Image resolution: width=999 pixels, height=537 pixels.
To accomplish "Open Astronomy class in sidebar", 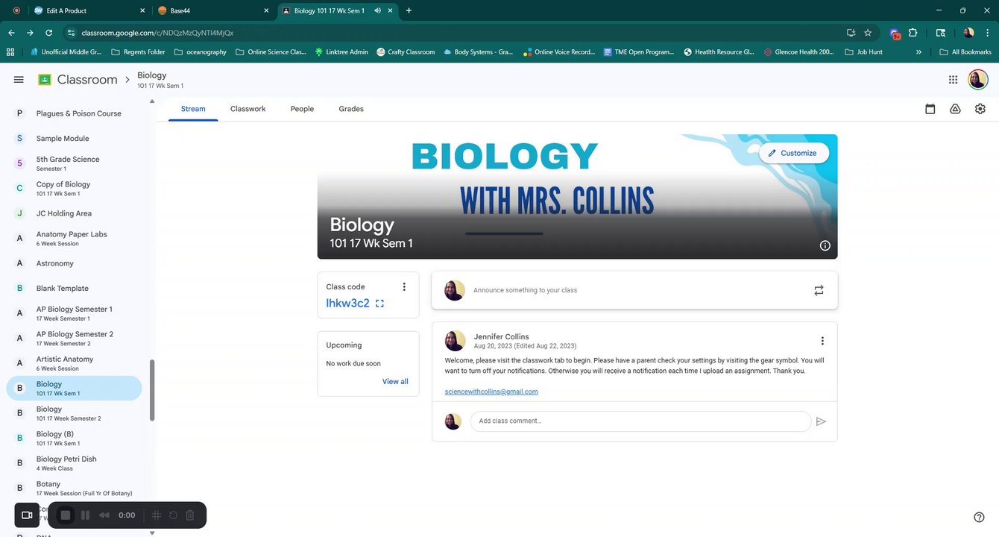I will pyautogui.click(x=74, y=263).
